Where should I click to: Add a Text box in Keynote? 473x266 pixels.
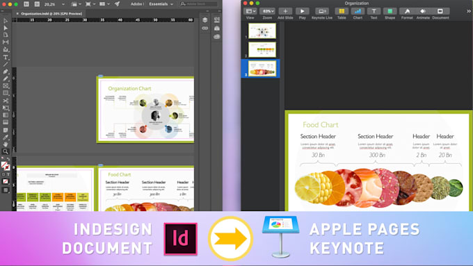coord(374,11)
